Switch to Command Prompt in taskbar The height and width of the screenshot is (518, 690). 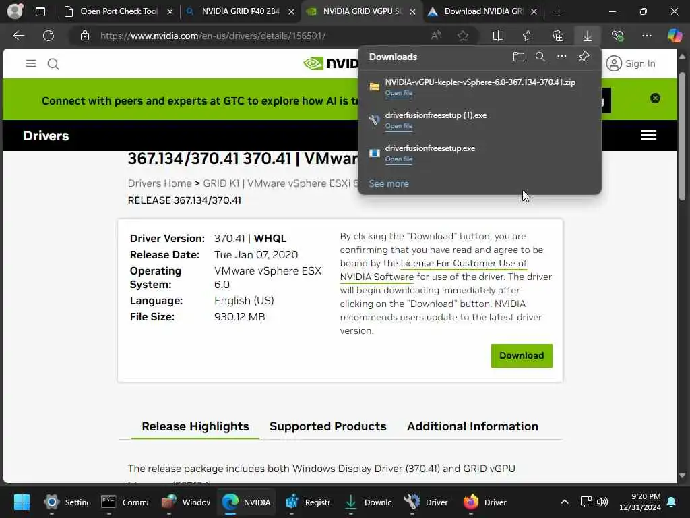tap(125, 502)
